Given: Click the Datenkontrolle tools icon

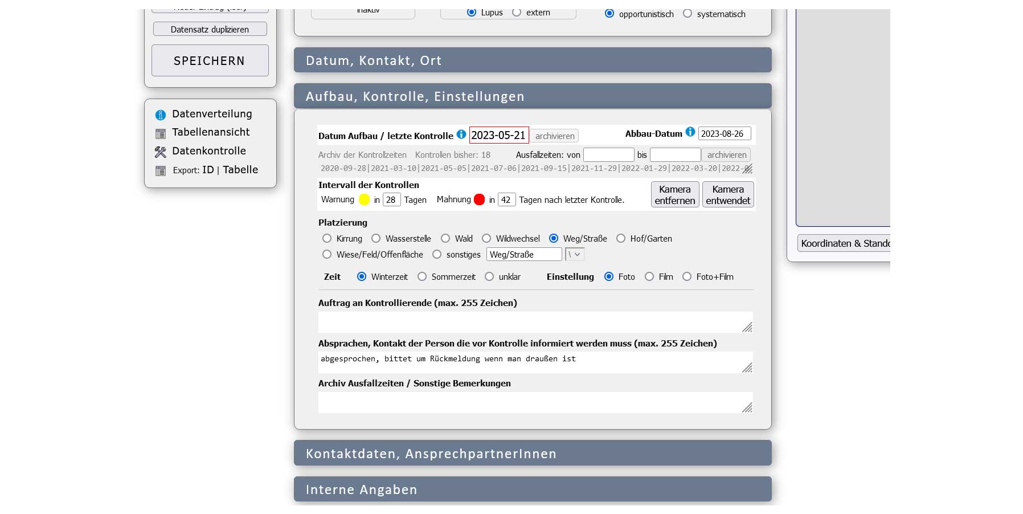Looking at the screenshot, I should coord(161,152).
